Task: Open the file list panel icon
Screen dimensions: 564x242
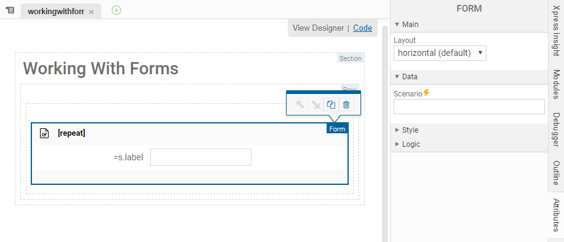Action: (10, 10)
